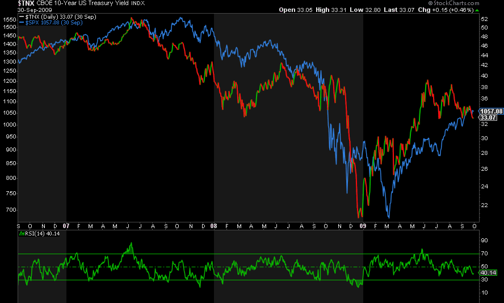Click the RSI(14) 40.14 panel label
This screenshot has width=504, height=303.
(x=42, y=234)
